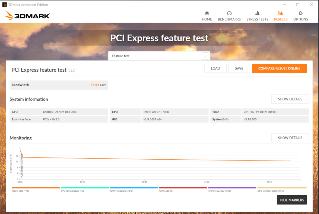
Task: Click the PCI Express feature test banner title
Action: pos(159,38)
